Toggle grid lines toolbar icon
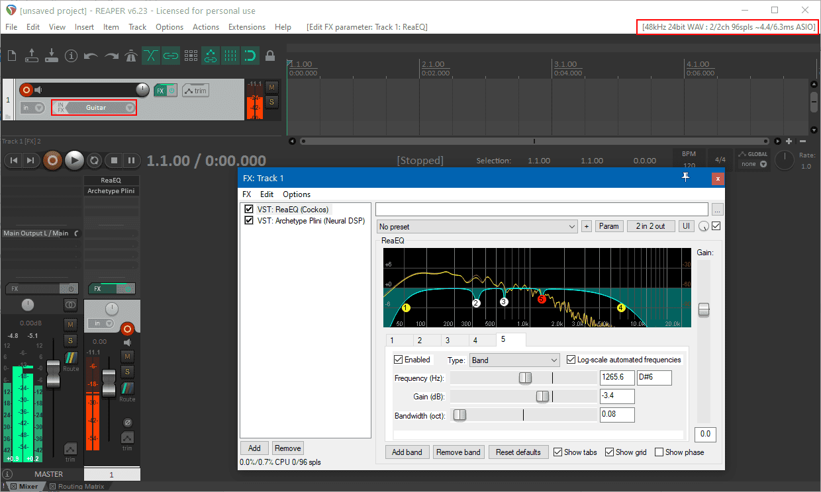This screenshot has height=492, width=821. (x=230, y=56)
